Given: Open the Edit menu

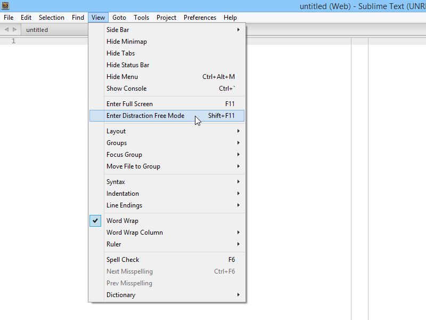Looking at the screenshot, I should point(26,18).
